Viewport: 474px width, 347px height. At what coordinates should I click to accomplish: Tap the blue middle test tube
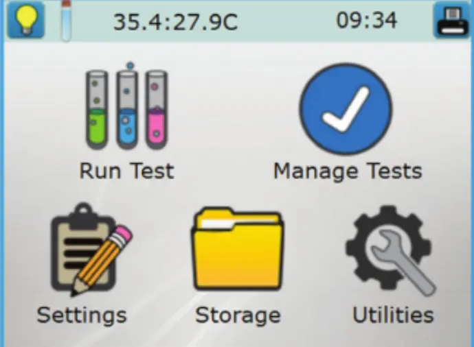127,107
